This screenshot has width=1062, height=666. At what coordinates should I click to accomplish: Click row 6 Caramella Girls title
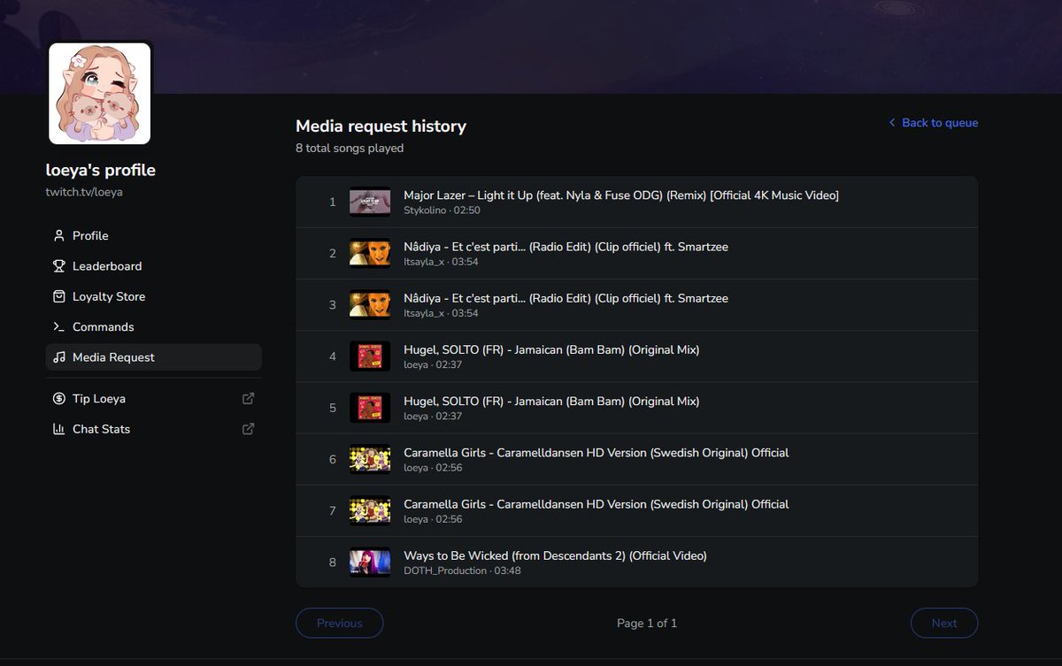[596, 453]
